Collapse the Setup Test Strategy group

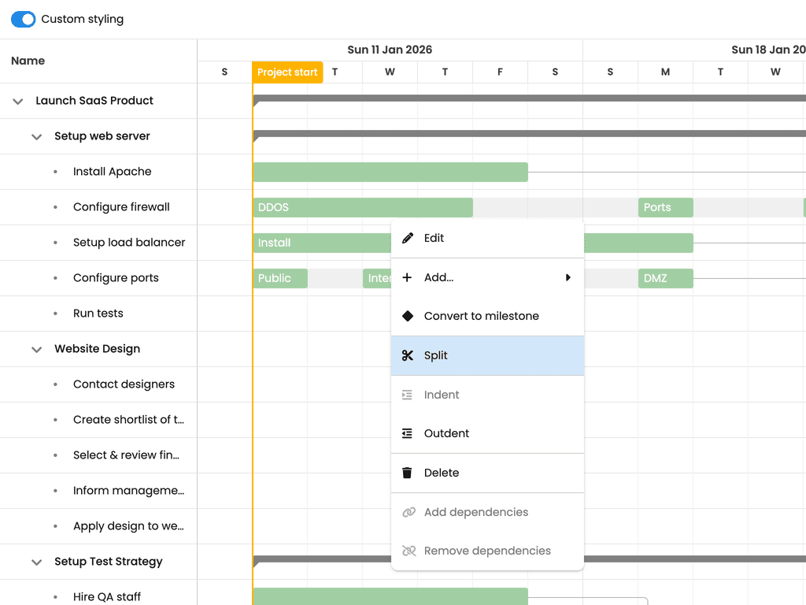point(36,562)
